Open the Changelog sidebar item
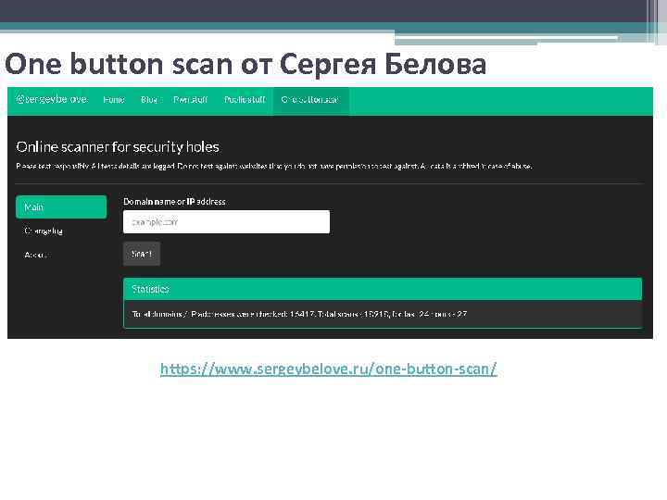The height and width of the screenshot is (500, 667). 44,231
